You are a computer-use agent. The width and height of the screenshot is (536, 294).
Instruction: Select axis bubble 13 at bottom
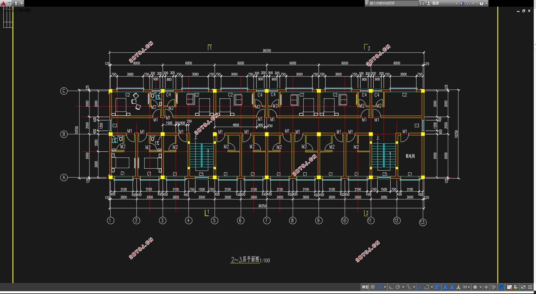tap(423, 222)
